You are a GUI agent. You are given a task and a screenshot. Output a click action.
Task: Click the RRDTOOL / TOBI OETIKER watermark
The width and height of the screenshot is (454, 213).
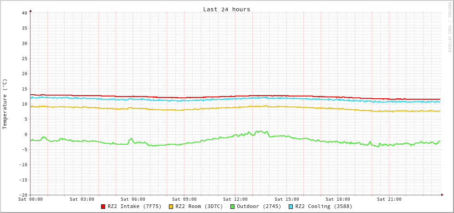[449, 27]
